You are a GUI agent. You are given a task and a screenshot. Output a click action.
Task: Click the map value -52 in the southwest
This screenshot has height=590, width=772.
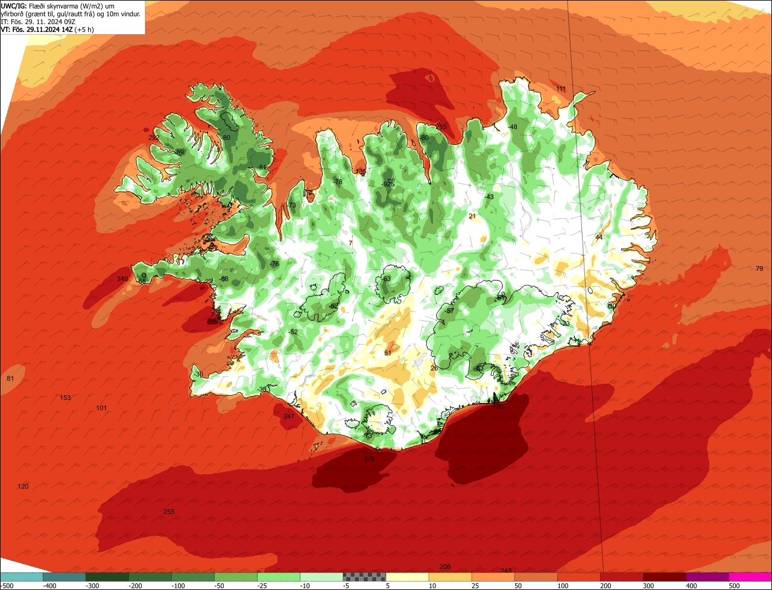point(293,332)
